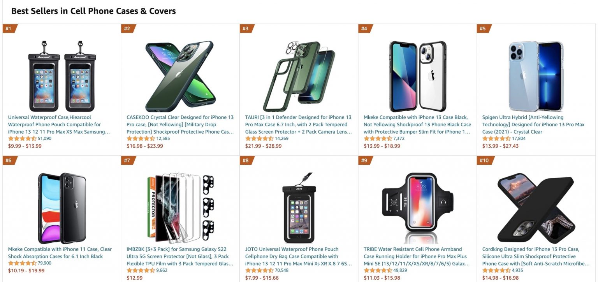Open the IMBZBK Galaxy S22 Ultra screen protector
This screenshot has height=282, width=598.
click(179, 256)
